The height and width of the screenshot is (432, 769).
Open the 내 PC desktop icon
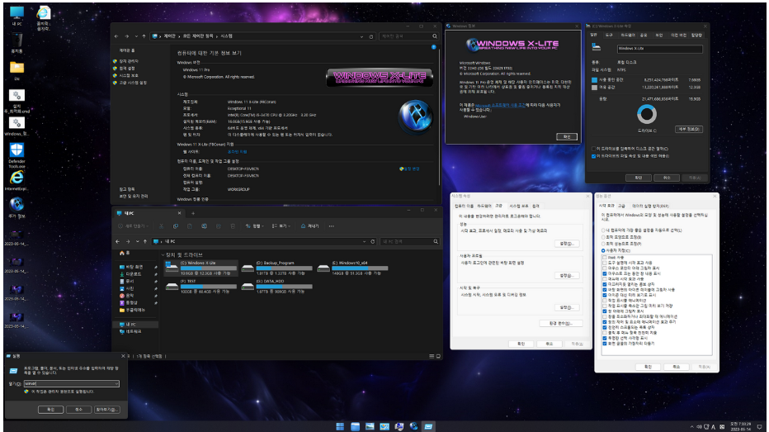pos(17,16)
